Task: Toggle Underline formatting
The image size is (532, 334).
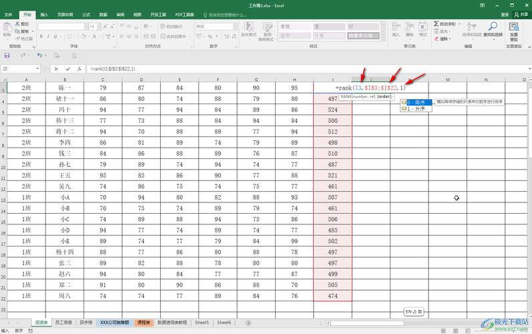Action: click(x=56, y=37)
